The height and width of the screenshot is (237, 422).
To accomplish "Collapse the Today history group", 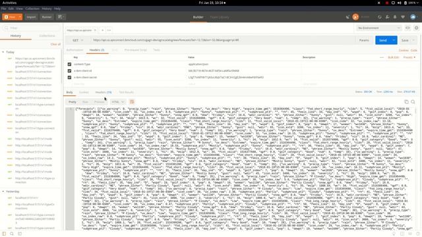I will 3,52.
